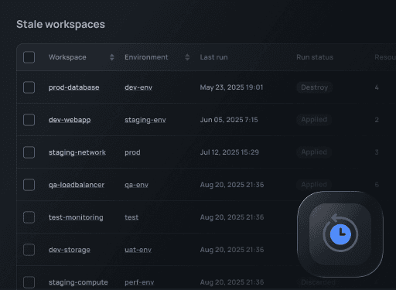
Task: Open the perf-env environment link
Action: pos(139,282)
